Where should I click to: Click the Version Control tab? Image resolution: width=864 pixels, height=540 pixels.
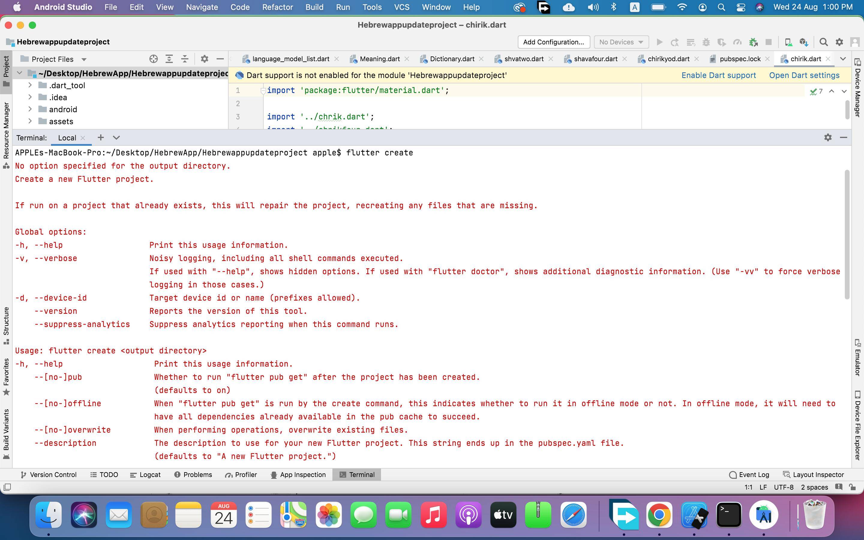click(53, 475)
